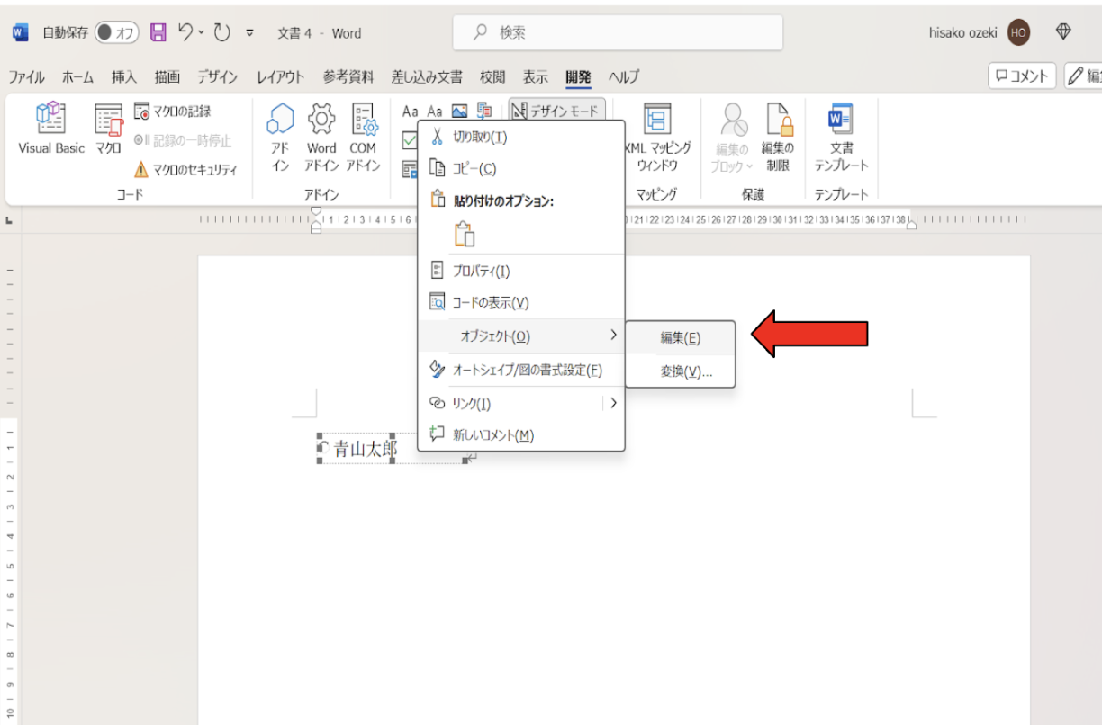Viewport: 1102px width, 725px height.
Task: Click the save icon in title bar
Action: [158, 33]
